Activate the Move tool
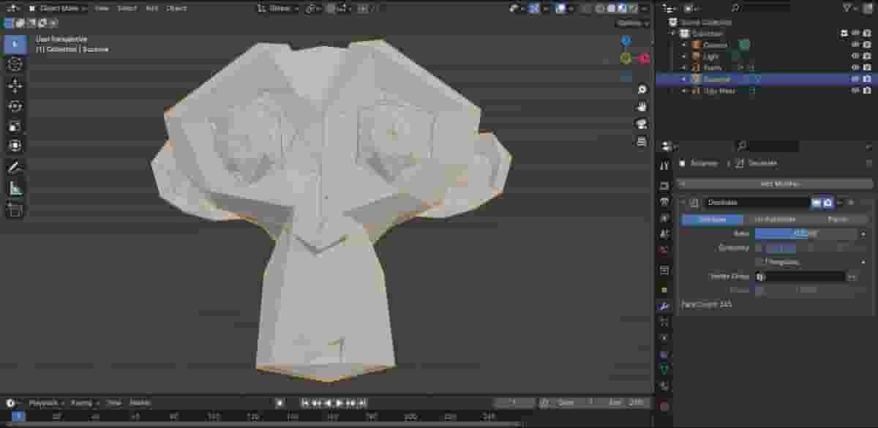The width and height of the screenshot is (878, 428). coord(15,86)
